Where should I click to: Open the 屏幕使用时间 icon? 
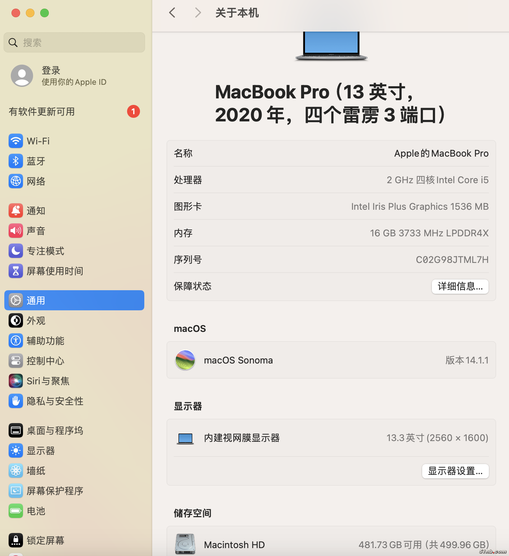[x=16, y=271]
